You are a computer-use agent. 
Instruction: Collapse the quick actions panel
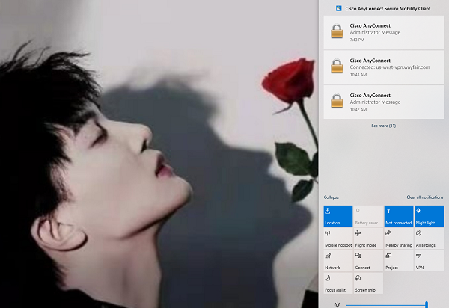332,197
